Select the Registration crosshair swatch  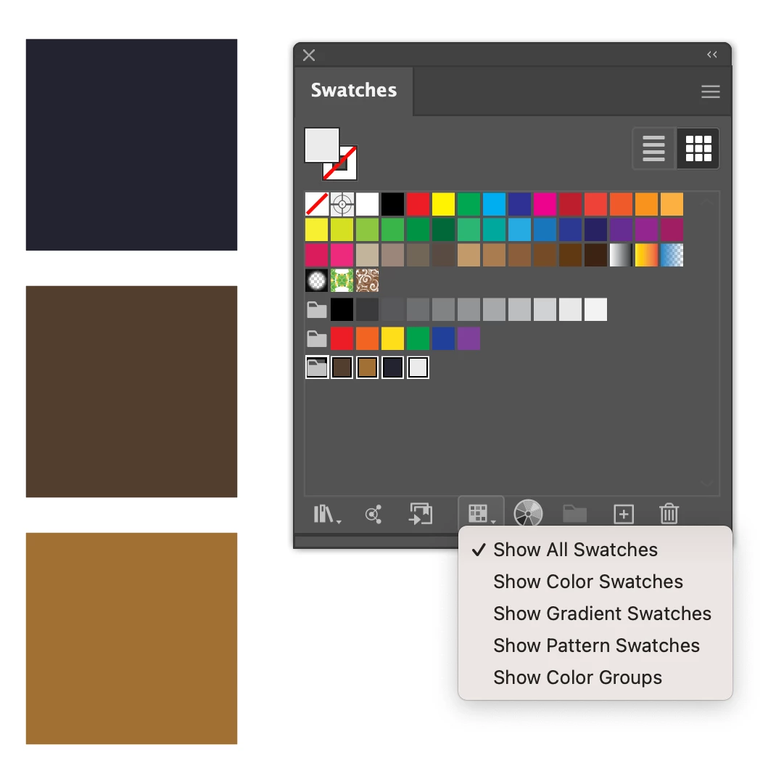(x=342, y=204)
